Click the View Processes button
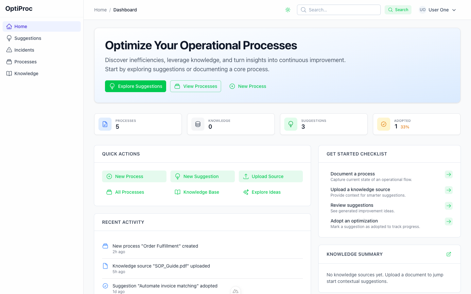Screen dimensions: 471x294 click(x=195, y=86)
